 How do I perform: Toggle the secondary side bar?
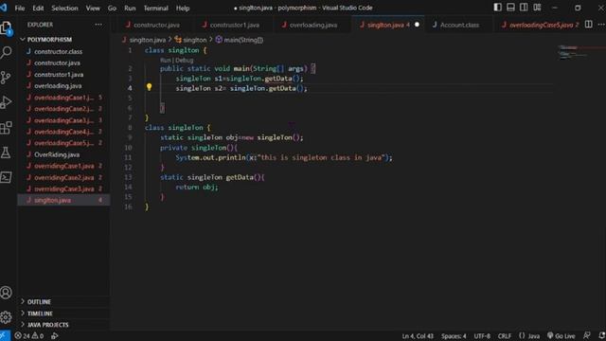(524, 8)
